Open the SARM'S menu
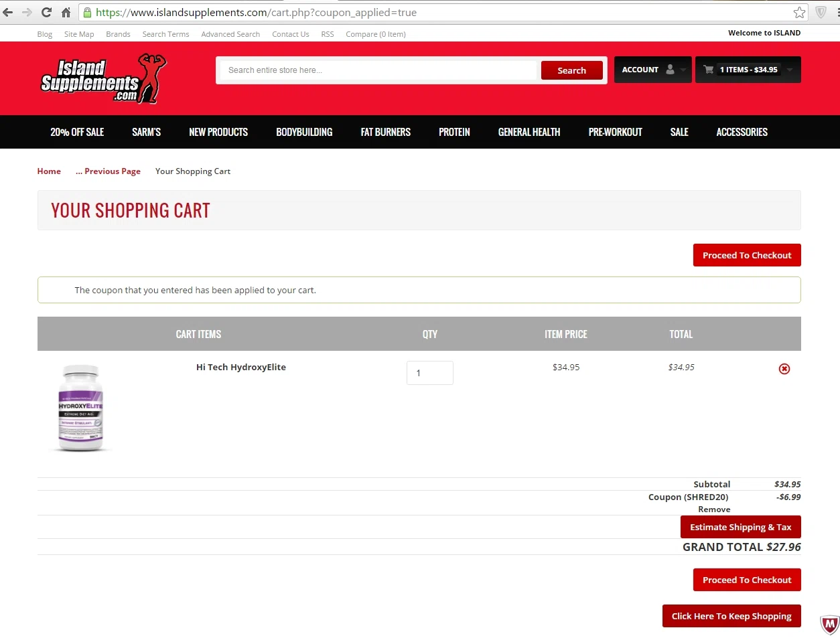 pos(146,132)
